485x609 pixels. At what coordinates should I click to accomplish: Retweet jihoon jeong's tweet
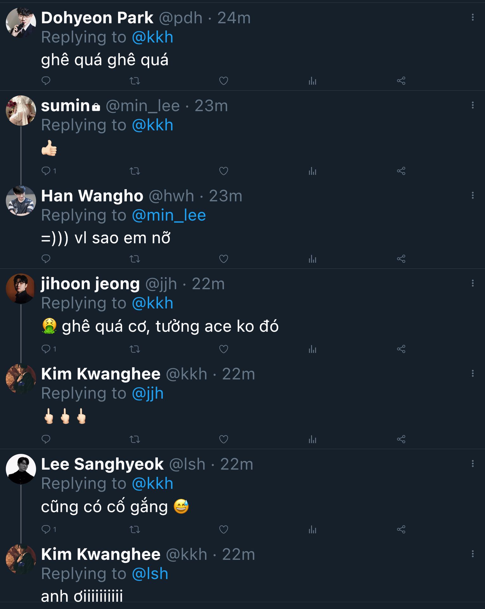coord(135,350)
